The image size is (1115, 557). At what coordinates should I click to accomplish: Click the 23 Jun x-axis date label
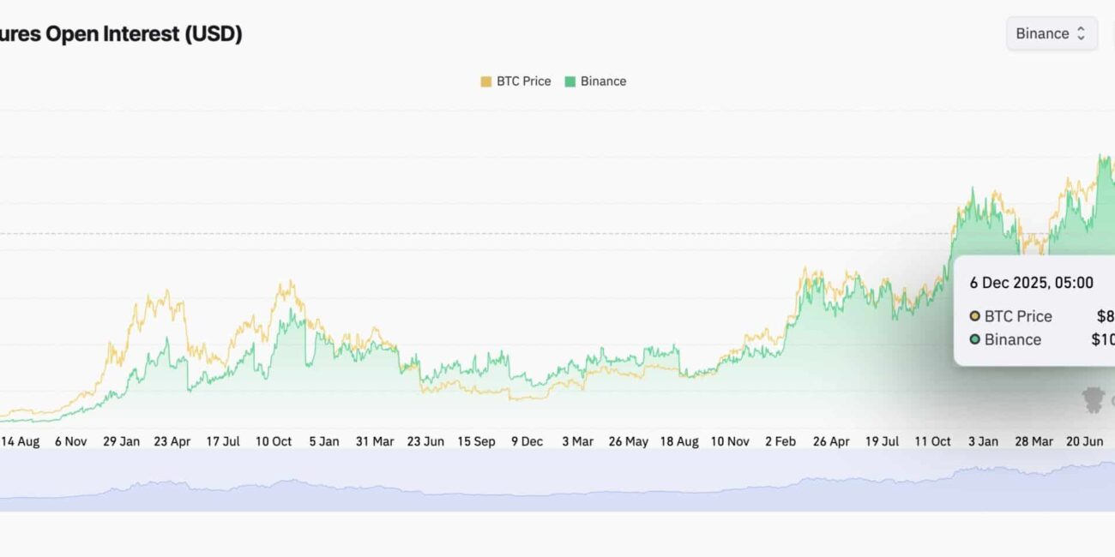[x=425, y=441]
